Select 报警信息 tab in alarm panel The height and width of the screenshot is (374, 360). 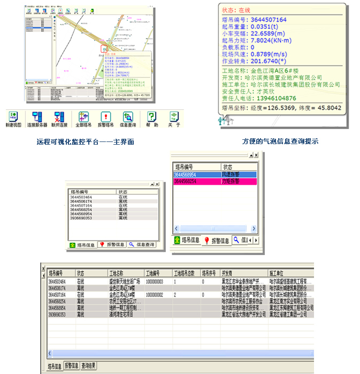pos(217,241)
